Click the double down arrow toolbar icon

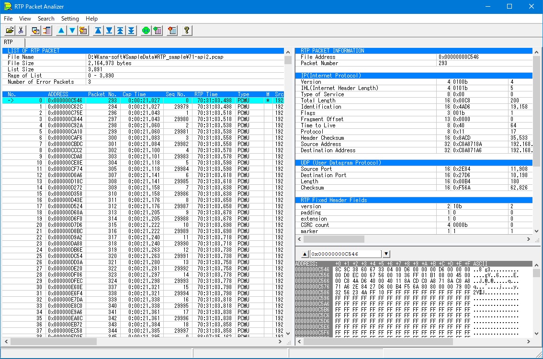pyautogui.click(x=131, y=31)
